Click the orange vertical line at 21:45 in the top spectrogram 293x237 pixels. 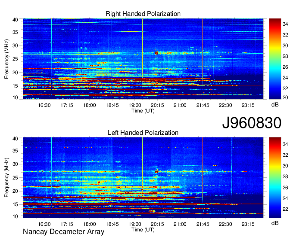(203, 51)
